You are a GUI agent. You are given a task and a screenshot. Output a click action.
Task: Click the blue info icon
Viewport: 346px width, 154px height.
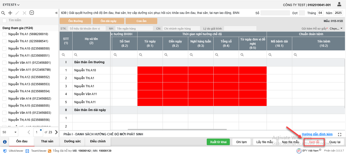click(x=5, y=142)
